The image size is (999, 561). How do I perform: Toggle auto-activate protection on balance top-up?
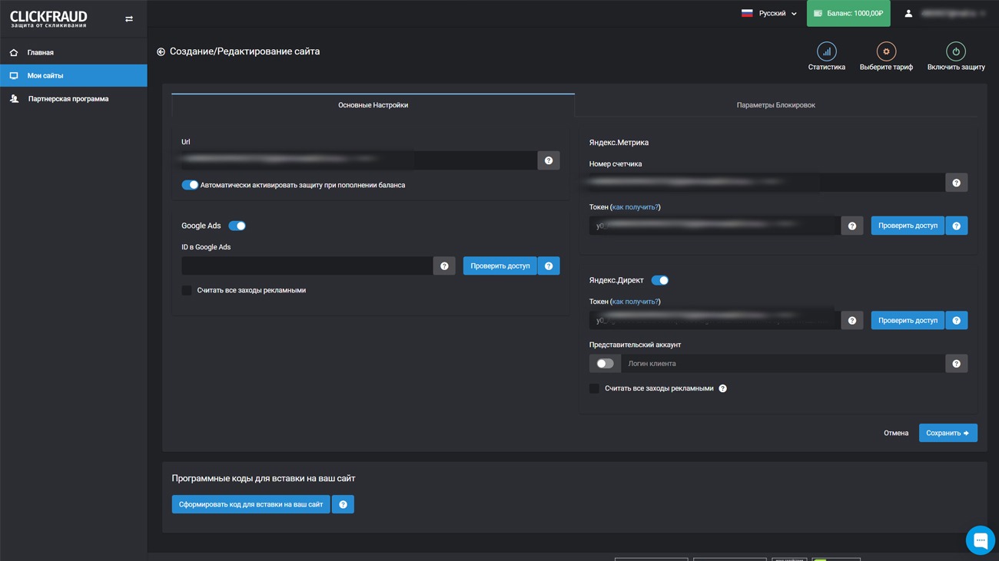(x=190, y=185)
